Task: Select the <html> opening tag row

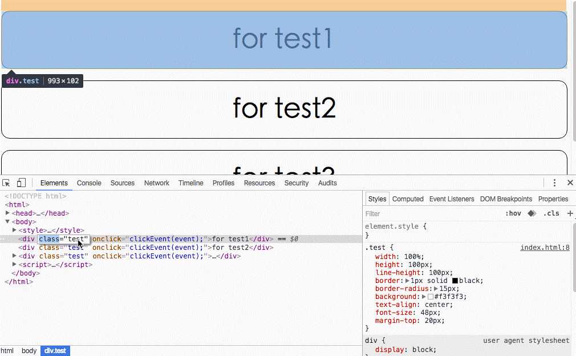Action: [x=17, y=205]
